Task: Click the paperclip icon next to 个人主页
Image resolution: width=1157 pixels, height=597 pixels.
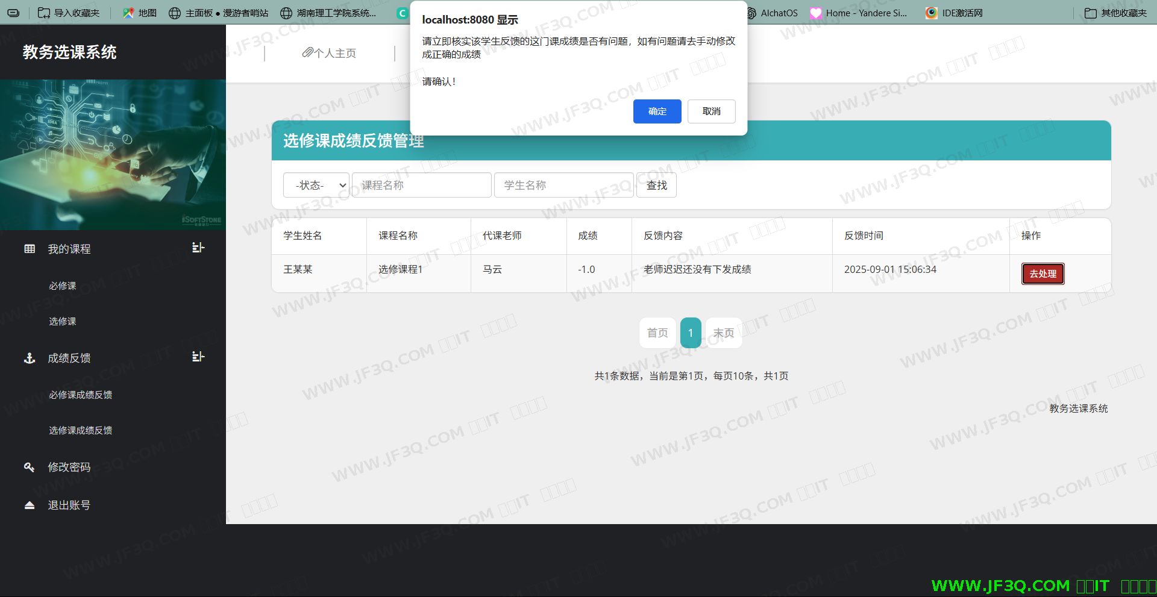Action: pos(307,53)
